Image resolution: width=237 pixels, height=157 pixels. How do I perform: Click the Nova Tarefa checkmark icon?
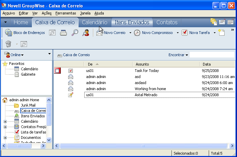185,33
